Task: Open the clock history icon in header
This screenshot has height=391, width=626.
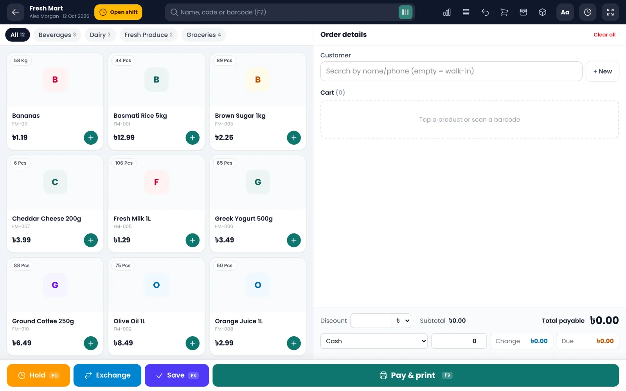Action: point(588,12)
